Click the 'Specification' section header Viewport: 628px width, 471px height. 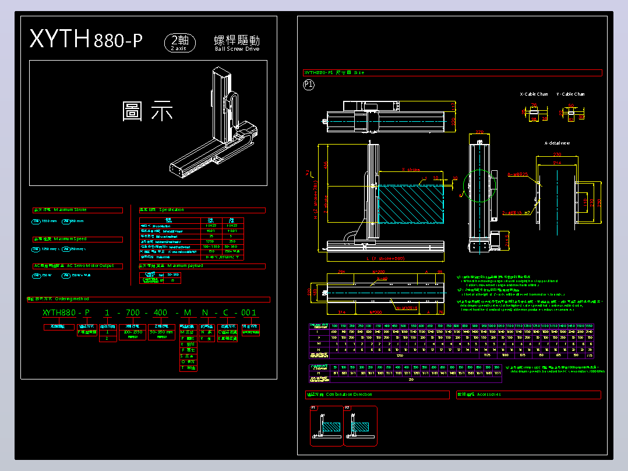(202, 210)
